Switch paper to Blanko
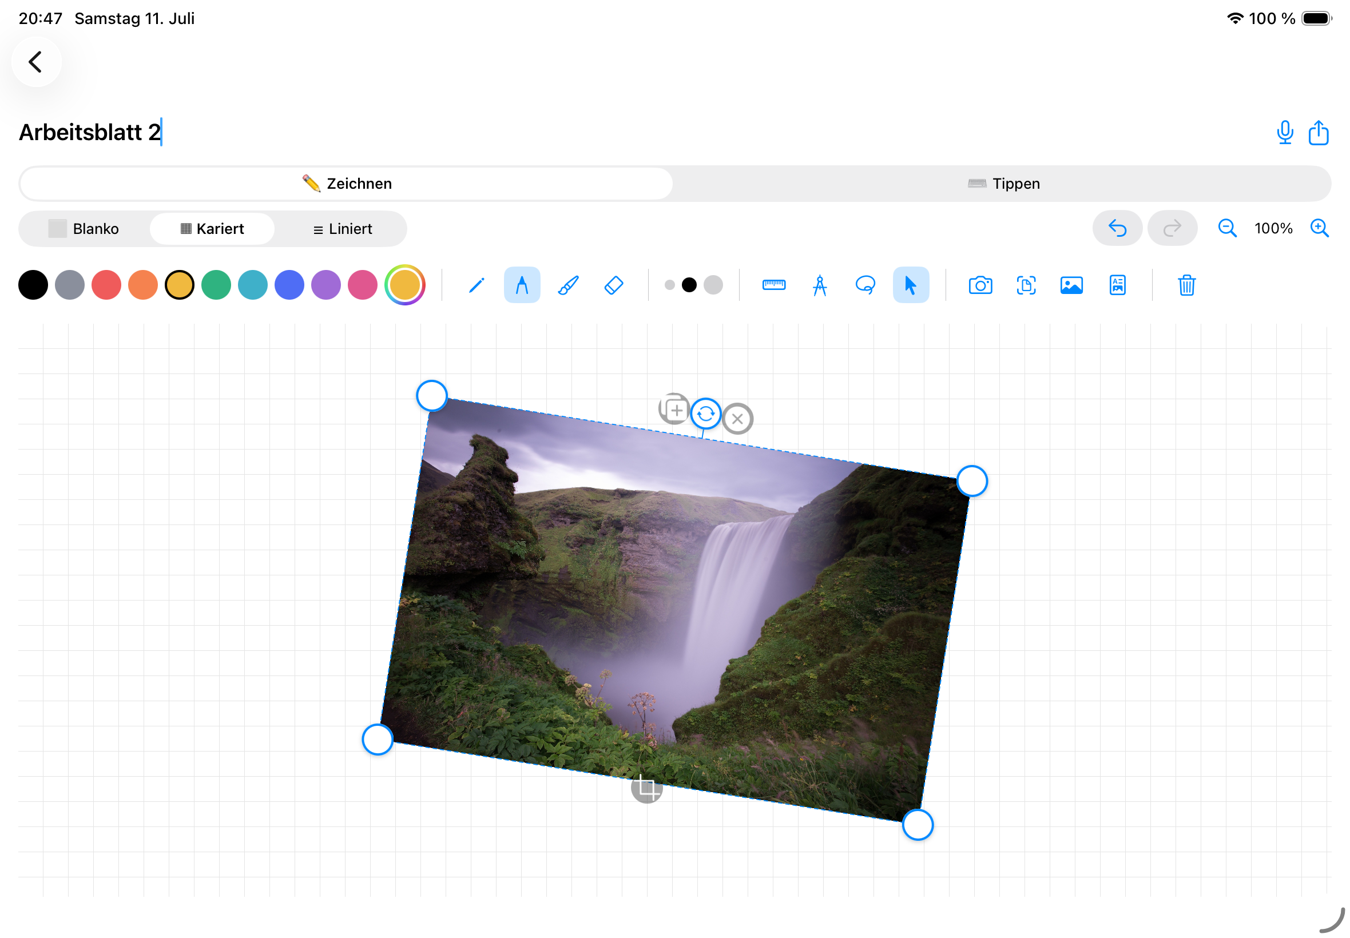Screen dimensions: 1350x938 [x=84, y=229]
